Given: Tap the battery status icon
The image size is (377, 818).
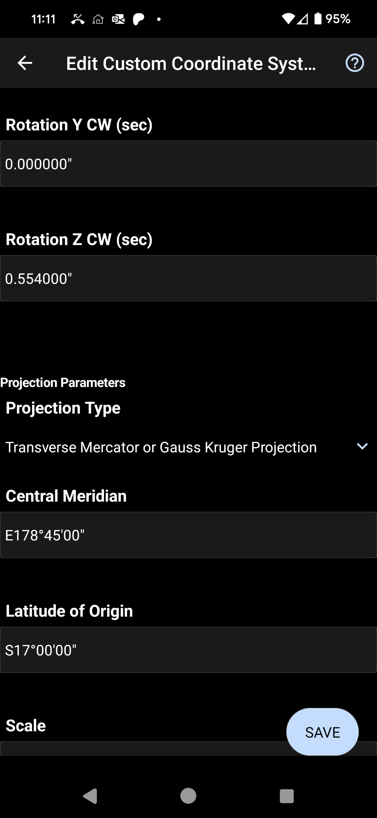Looking at the screenshot, I should (x=318, y=19).
